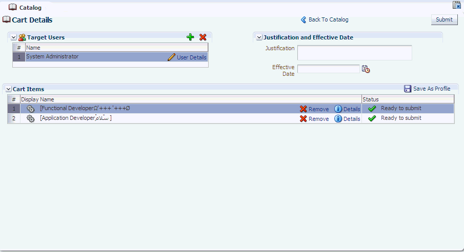Open Details link for Functional Developer
The height and width of the screenshot is (252, 464).
(352, 109)
